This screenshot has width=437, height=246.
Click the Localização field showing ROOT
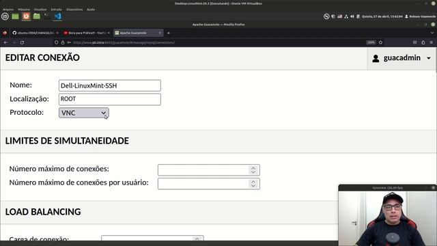(x=110, y=99)
